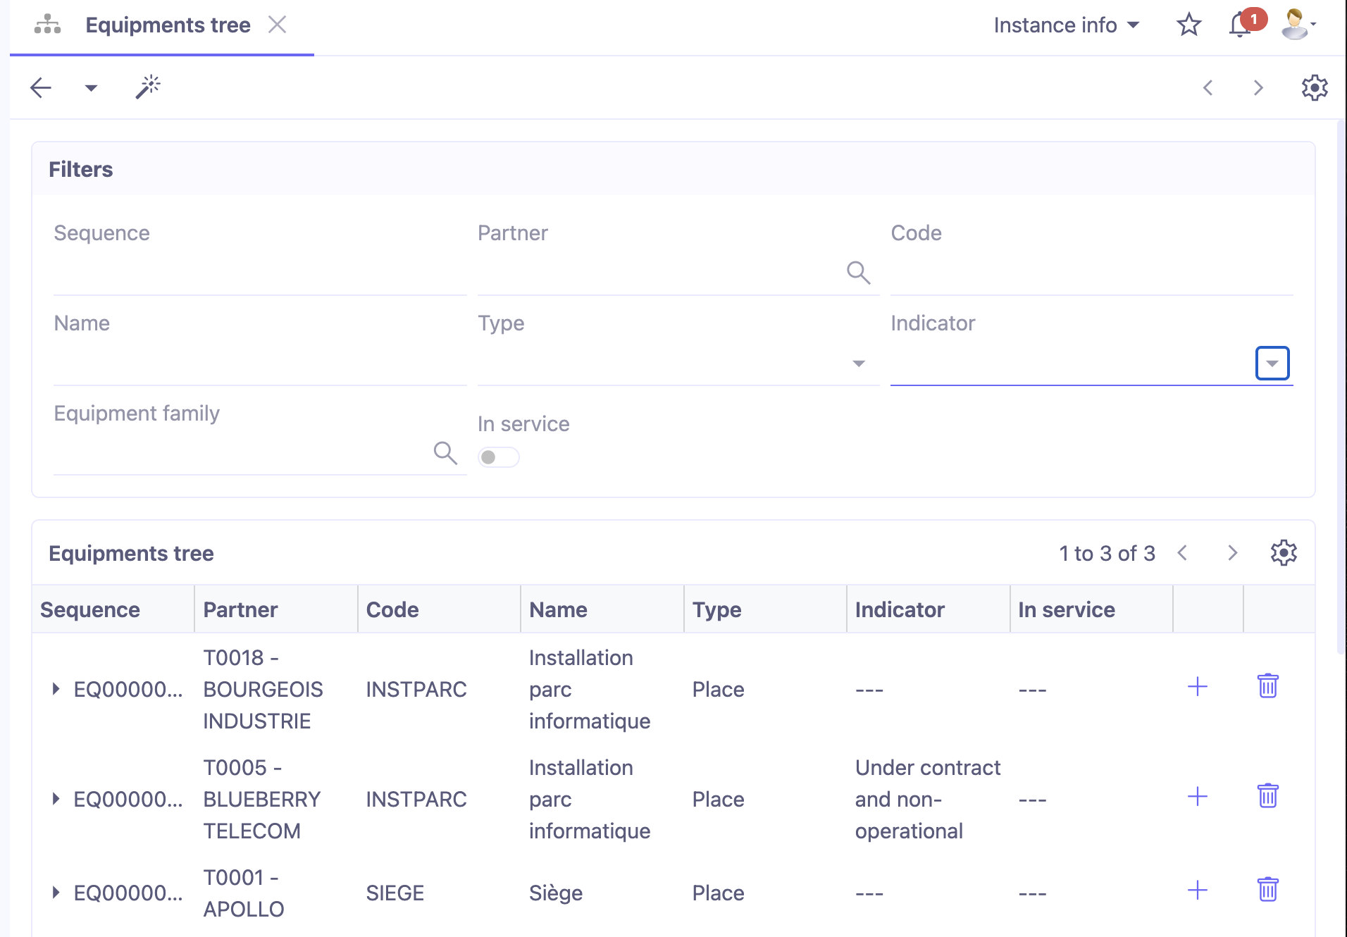This screenshot has width=1347, height=937.
Task: Click the notifications bell icon
Action: pyautogui.click(x=1238, y=25)
